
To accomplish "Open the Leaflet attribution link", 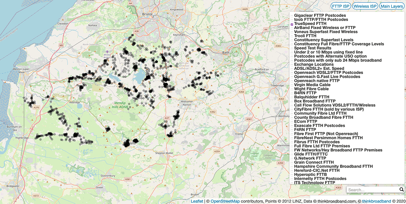I will click(197, 201).
